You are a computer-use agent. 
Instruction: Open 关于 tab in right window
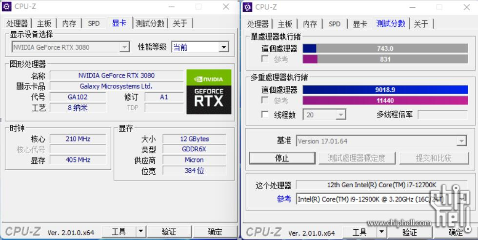point(421,24)
